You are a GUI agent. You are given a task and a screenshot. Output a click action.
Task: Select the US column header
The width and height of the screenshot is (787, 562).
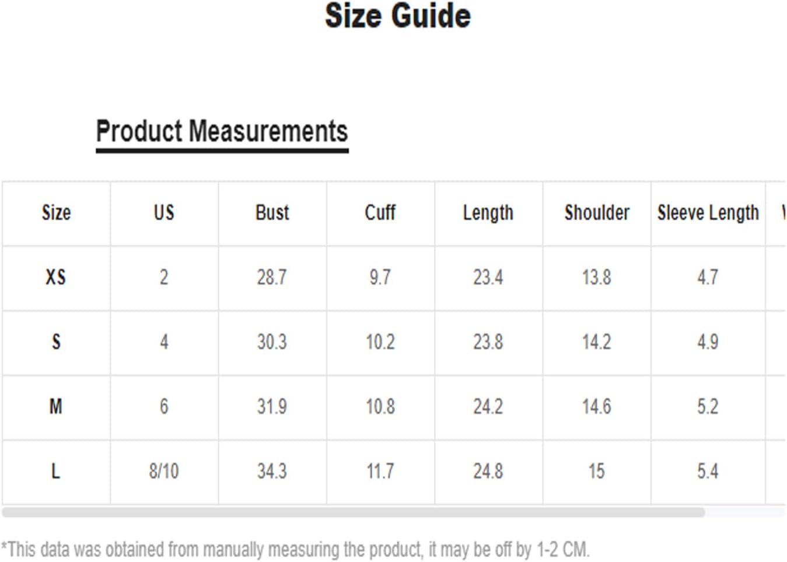pos(164,213)
